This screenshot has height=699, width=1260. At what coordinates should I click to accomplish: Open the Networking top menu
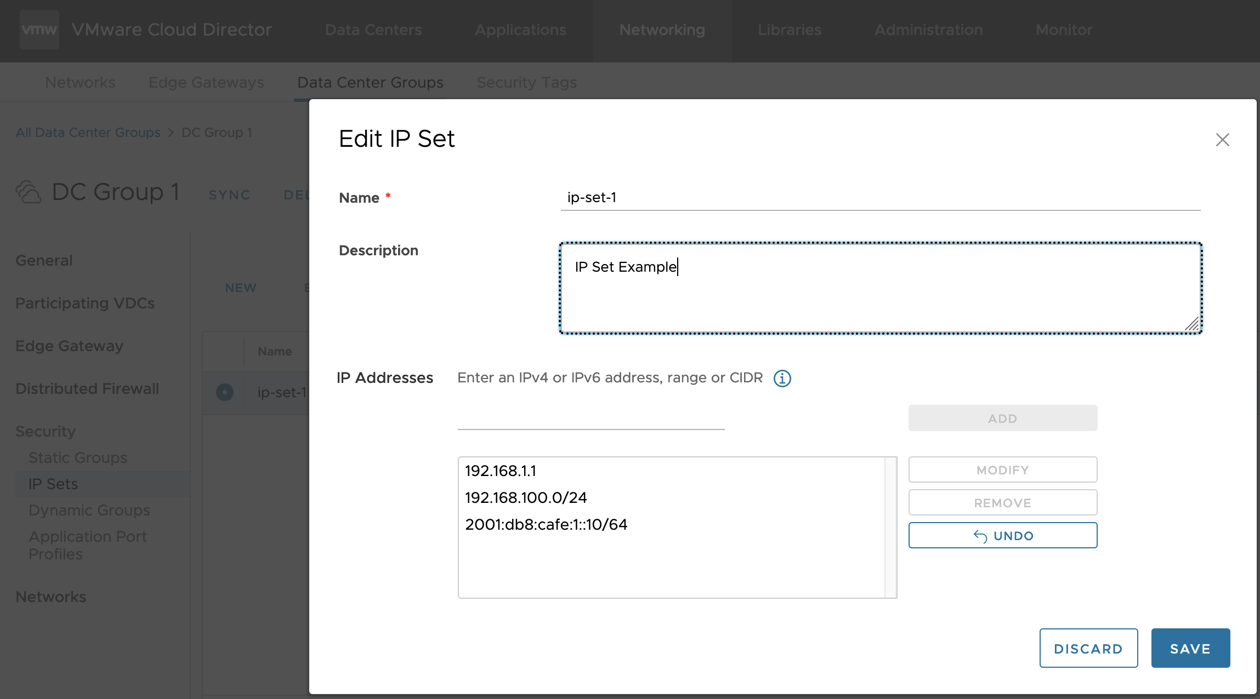[x=662, y=30]
